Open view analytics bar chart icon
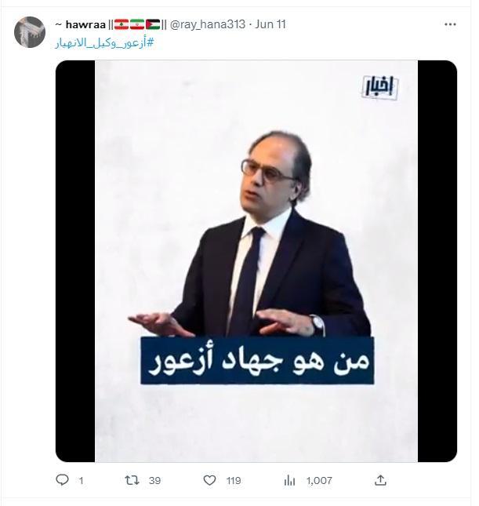The height and width of the screenshot is (506, 479). (x=289, y=481)
